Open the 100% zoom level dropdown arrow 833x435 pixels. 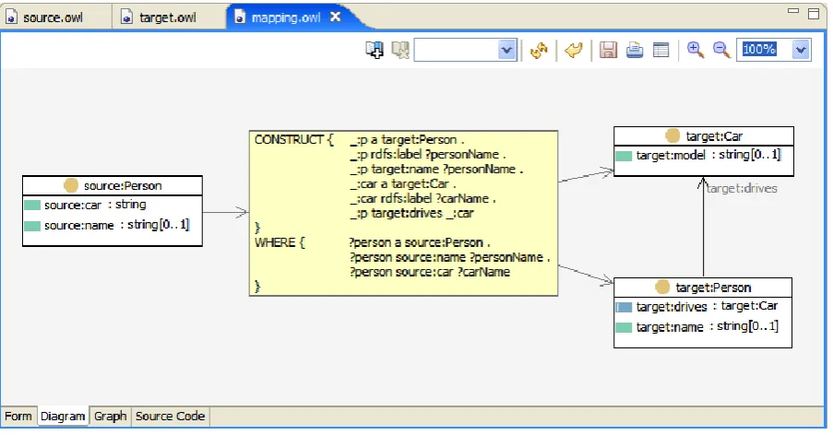coord(801,50)
